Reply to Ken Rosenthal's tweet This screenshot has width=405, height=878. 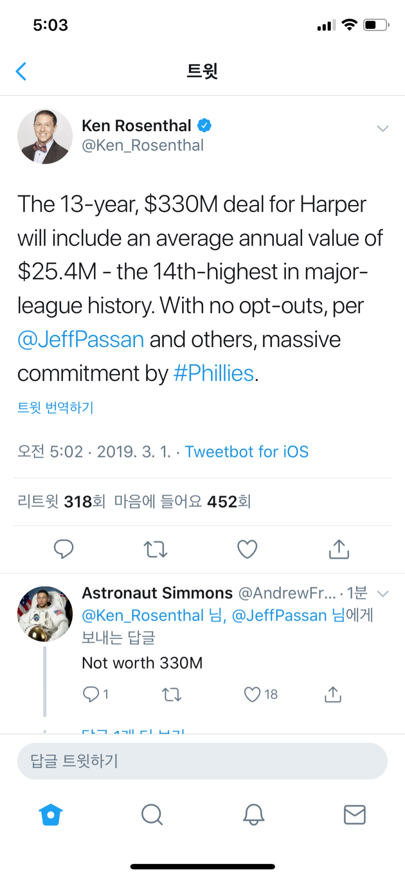point(63,549)
